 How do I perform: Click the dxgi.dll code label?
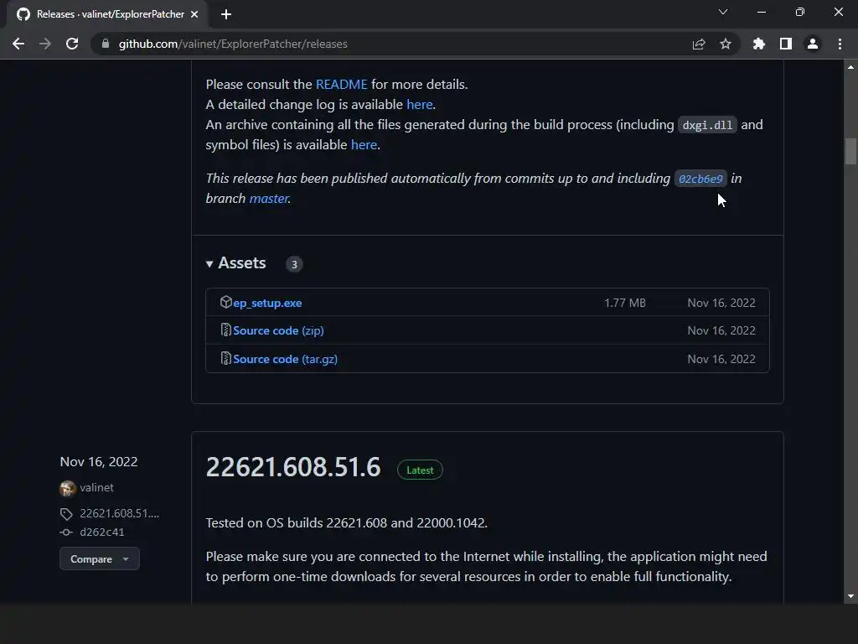(707, 125)
